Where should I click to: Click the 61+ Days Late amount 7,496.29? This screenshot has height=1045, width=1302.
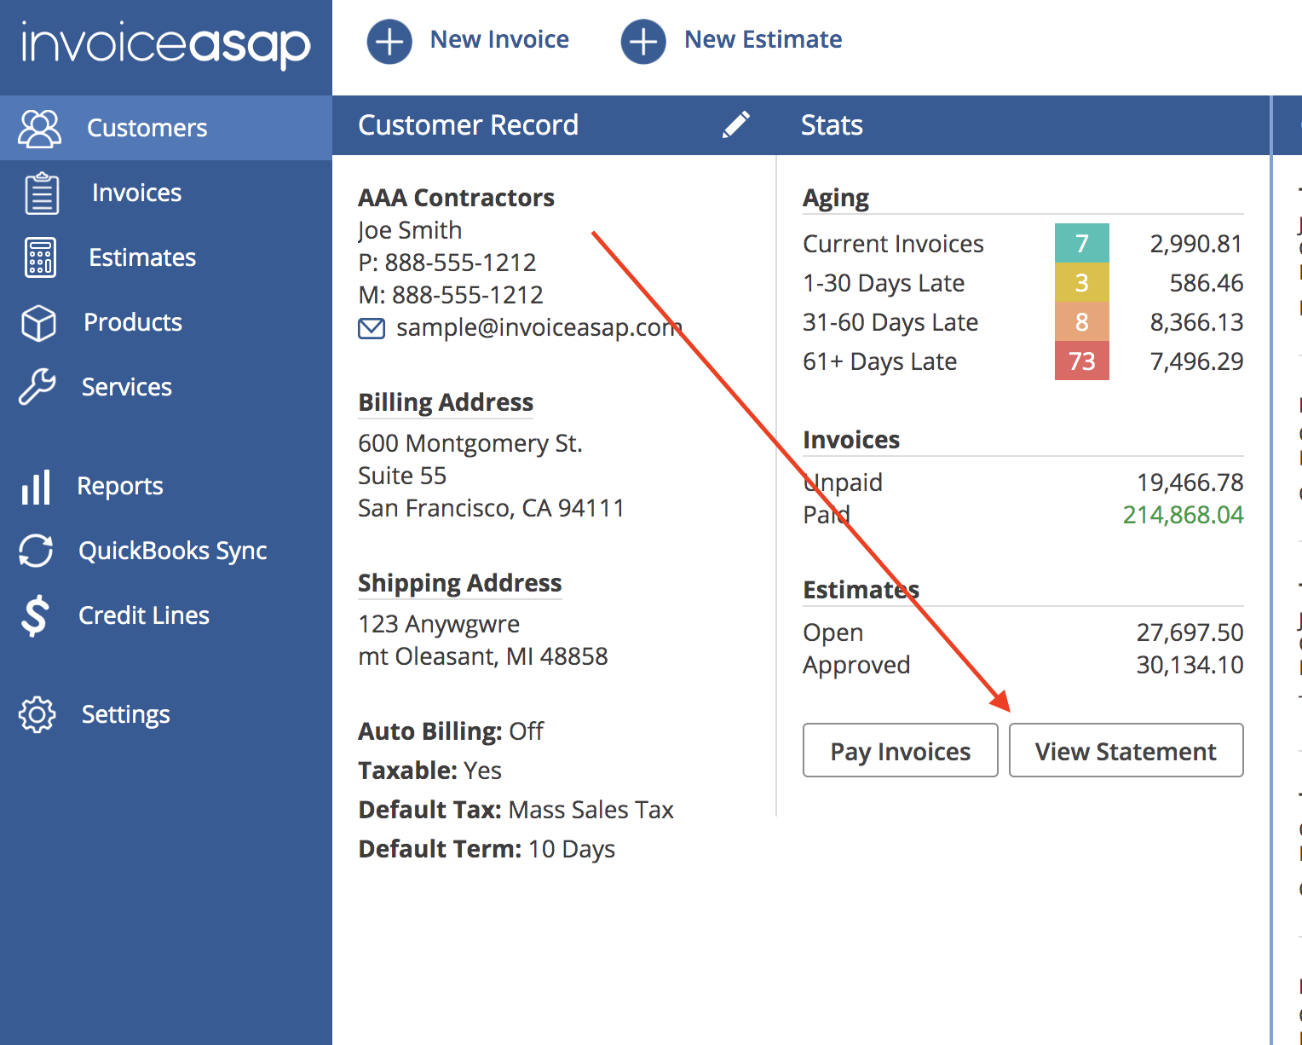click(1196, 361)
